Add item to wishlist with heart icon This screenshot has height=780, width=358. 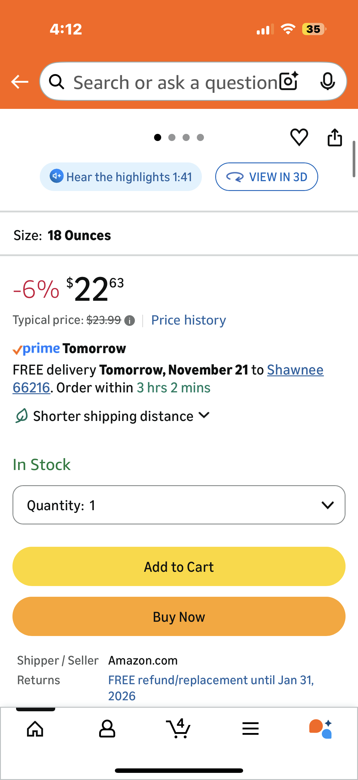[x=299, y=137]
